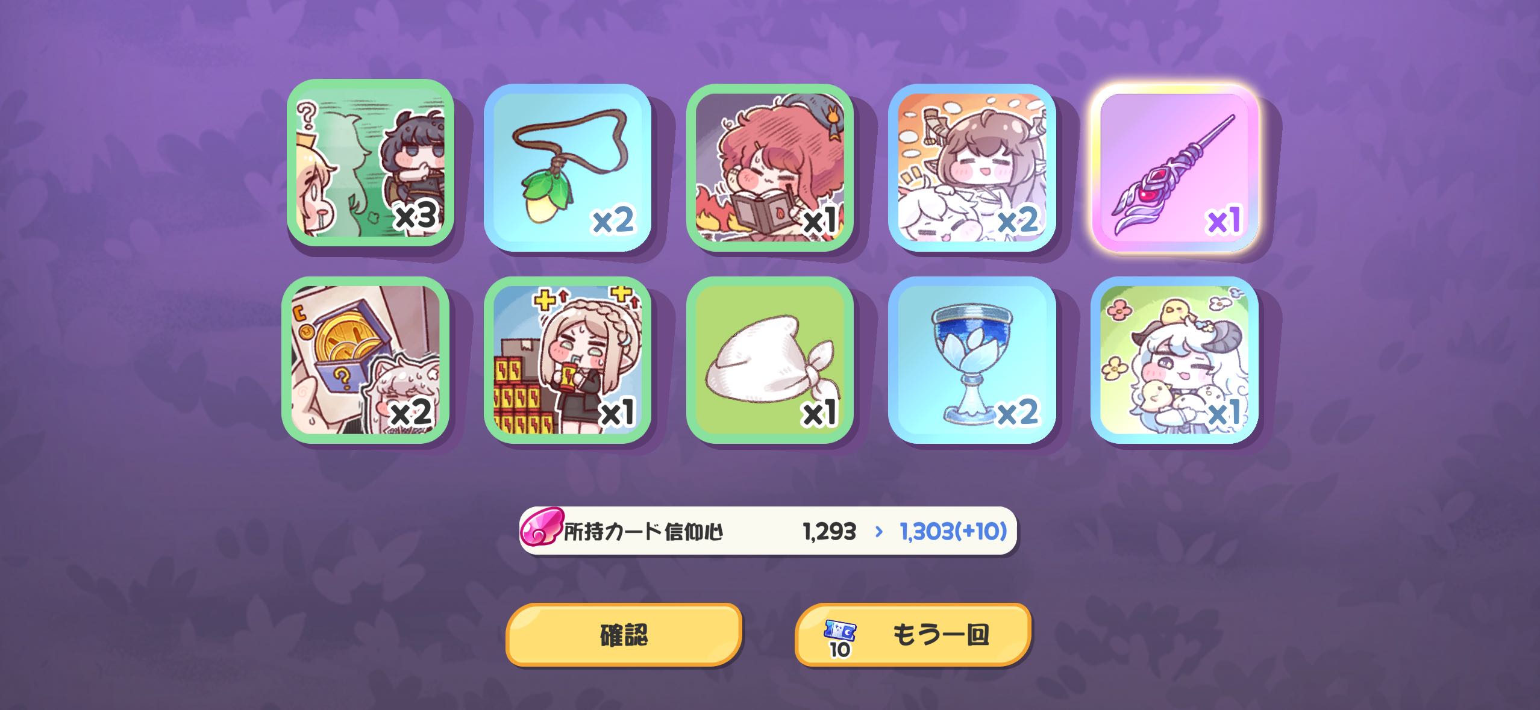Tap the x2 count on the necklace card
The width and height of the screenshot is (1540, 710).
coord(613,220)
